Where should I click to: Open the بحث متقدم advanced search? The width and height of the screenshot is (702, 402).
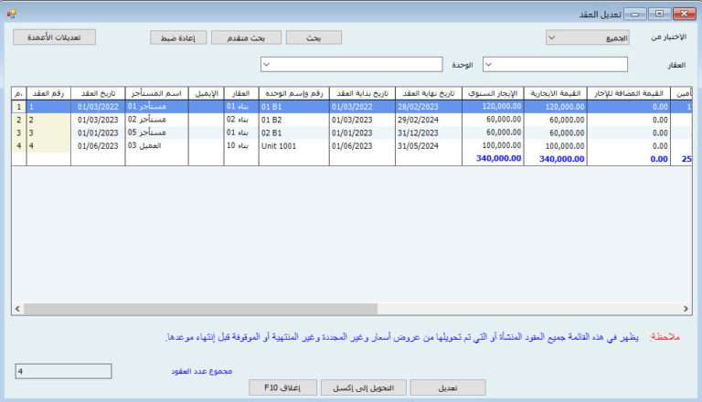247,37
